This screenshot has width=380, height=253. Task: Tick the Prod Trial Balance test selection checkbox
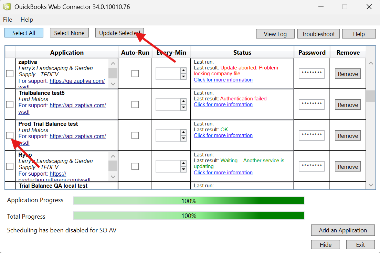click(x=10, y=135)
